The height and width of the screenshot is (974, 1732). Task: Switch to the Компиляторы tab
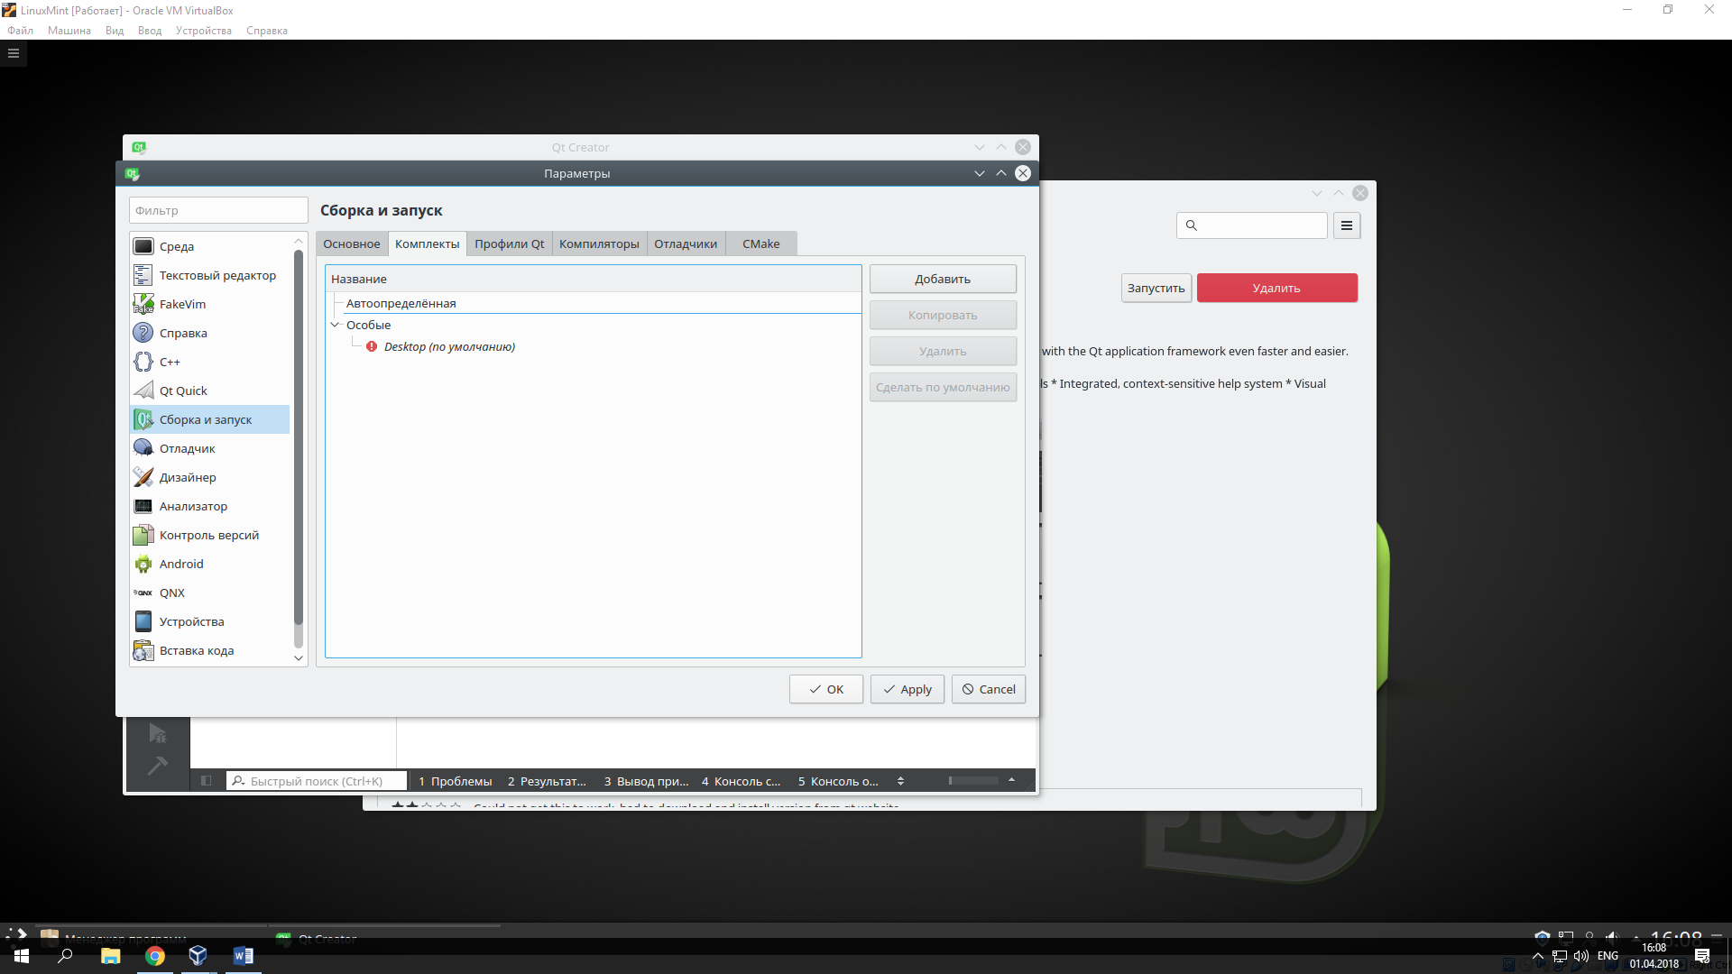(599, 244)
